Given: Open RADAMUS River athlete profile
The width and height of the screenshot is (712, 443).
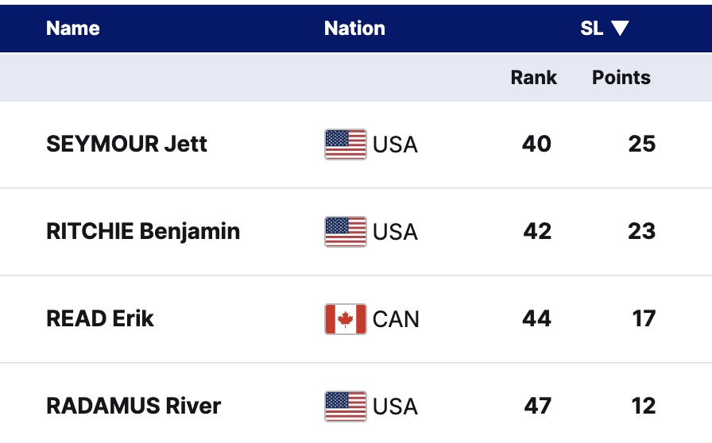Looking at the screenshot, I should [x=133, y=406].
